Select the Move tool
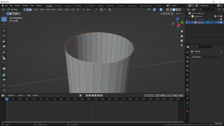Screen dimensions: 224x126 [x=4, y=30]
